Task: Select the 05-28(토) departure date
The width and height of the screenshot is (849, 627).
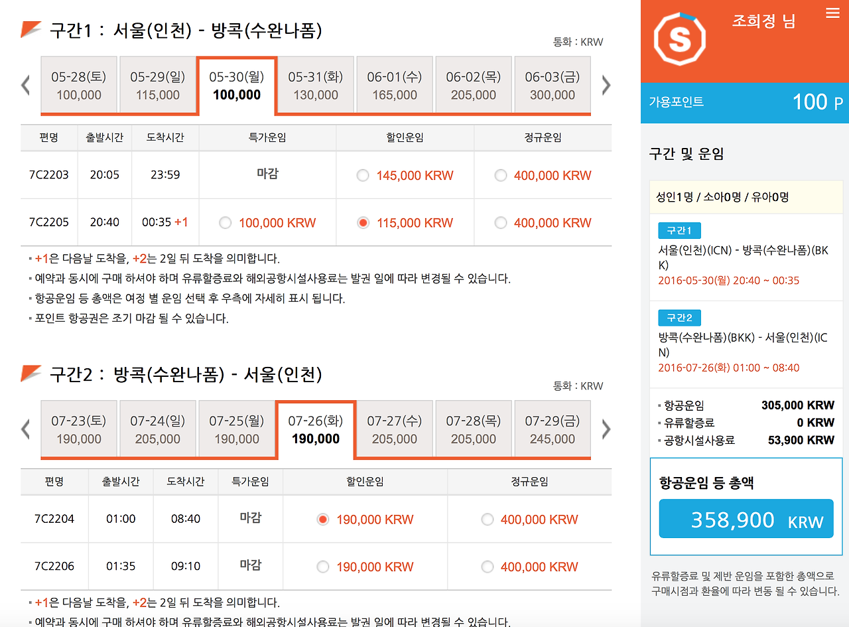Action: click(x=78, y=84)
